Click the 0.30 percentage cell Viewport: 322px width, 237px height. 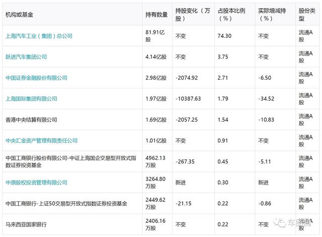coord(223,183)
